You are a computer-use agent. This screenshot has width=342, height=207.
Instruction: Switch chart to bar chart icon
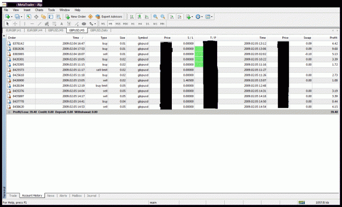(x=132, y=16)
